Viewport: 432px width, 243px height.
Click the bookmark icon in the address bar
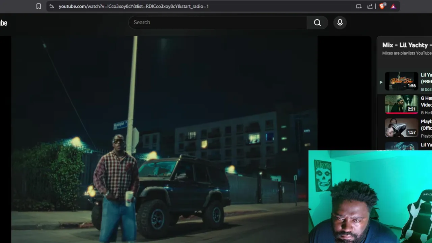[x=38, y=6]
